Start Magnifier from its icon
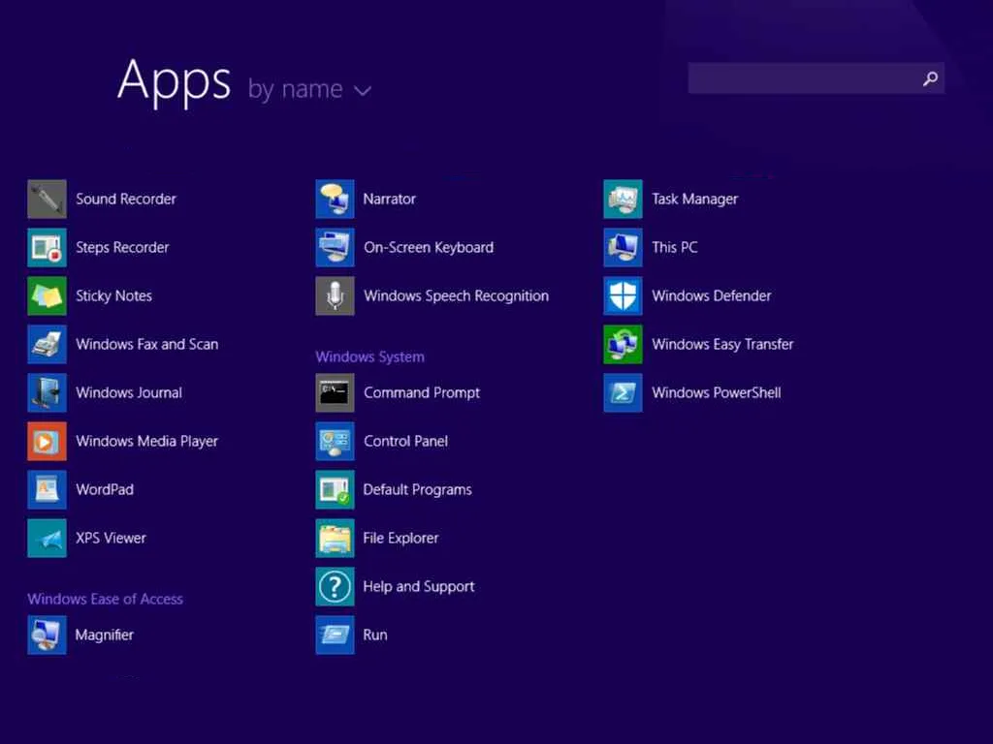Screen dimensions: 993x744 tap(47, 635)
